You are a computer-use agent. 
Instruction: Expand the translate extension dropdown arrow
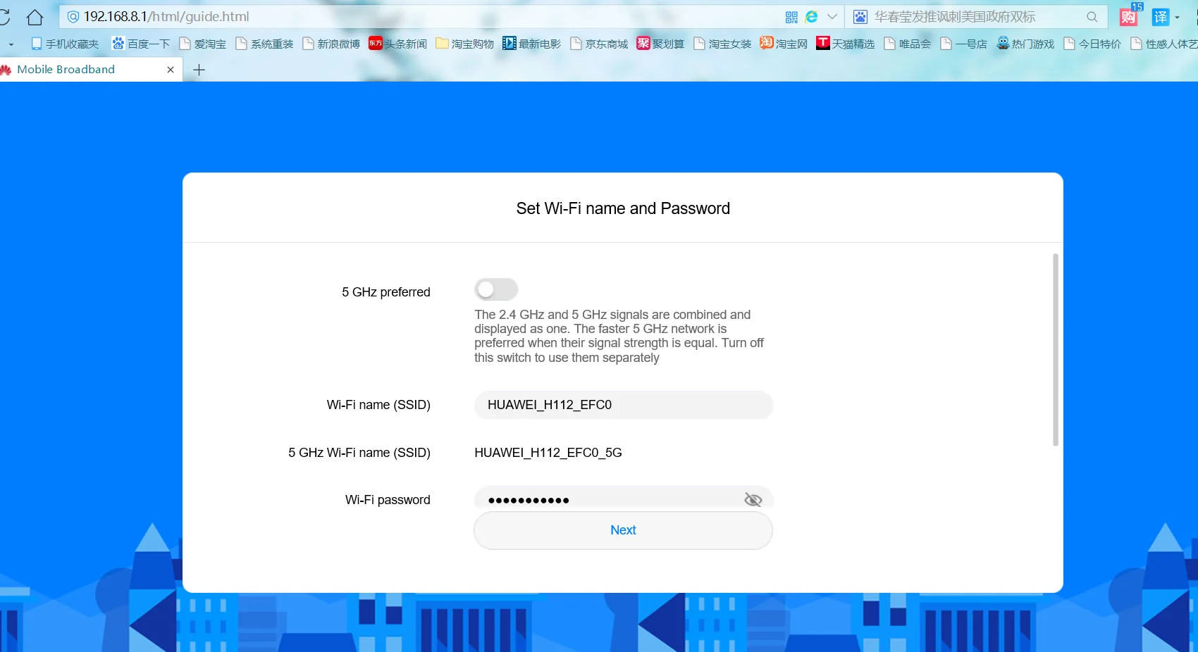pyautogui.click(x=1177, y=18)
